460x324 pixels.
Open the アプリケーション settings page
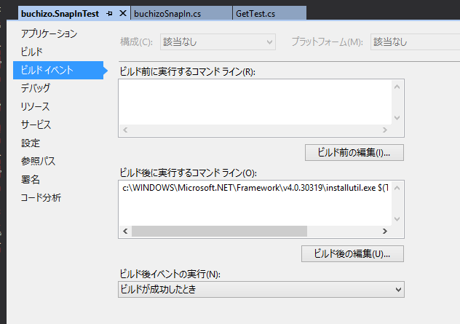(x=49, y=33)
